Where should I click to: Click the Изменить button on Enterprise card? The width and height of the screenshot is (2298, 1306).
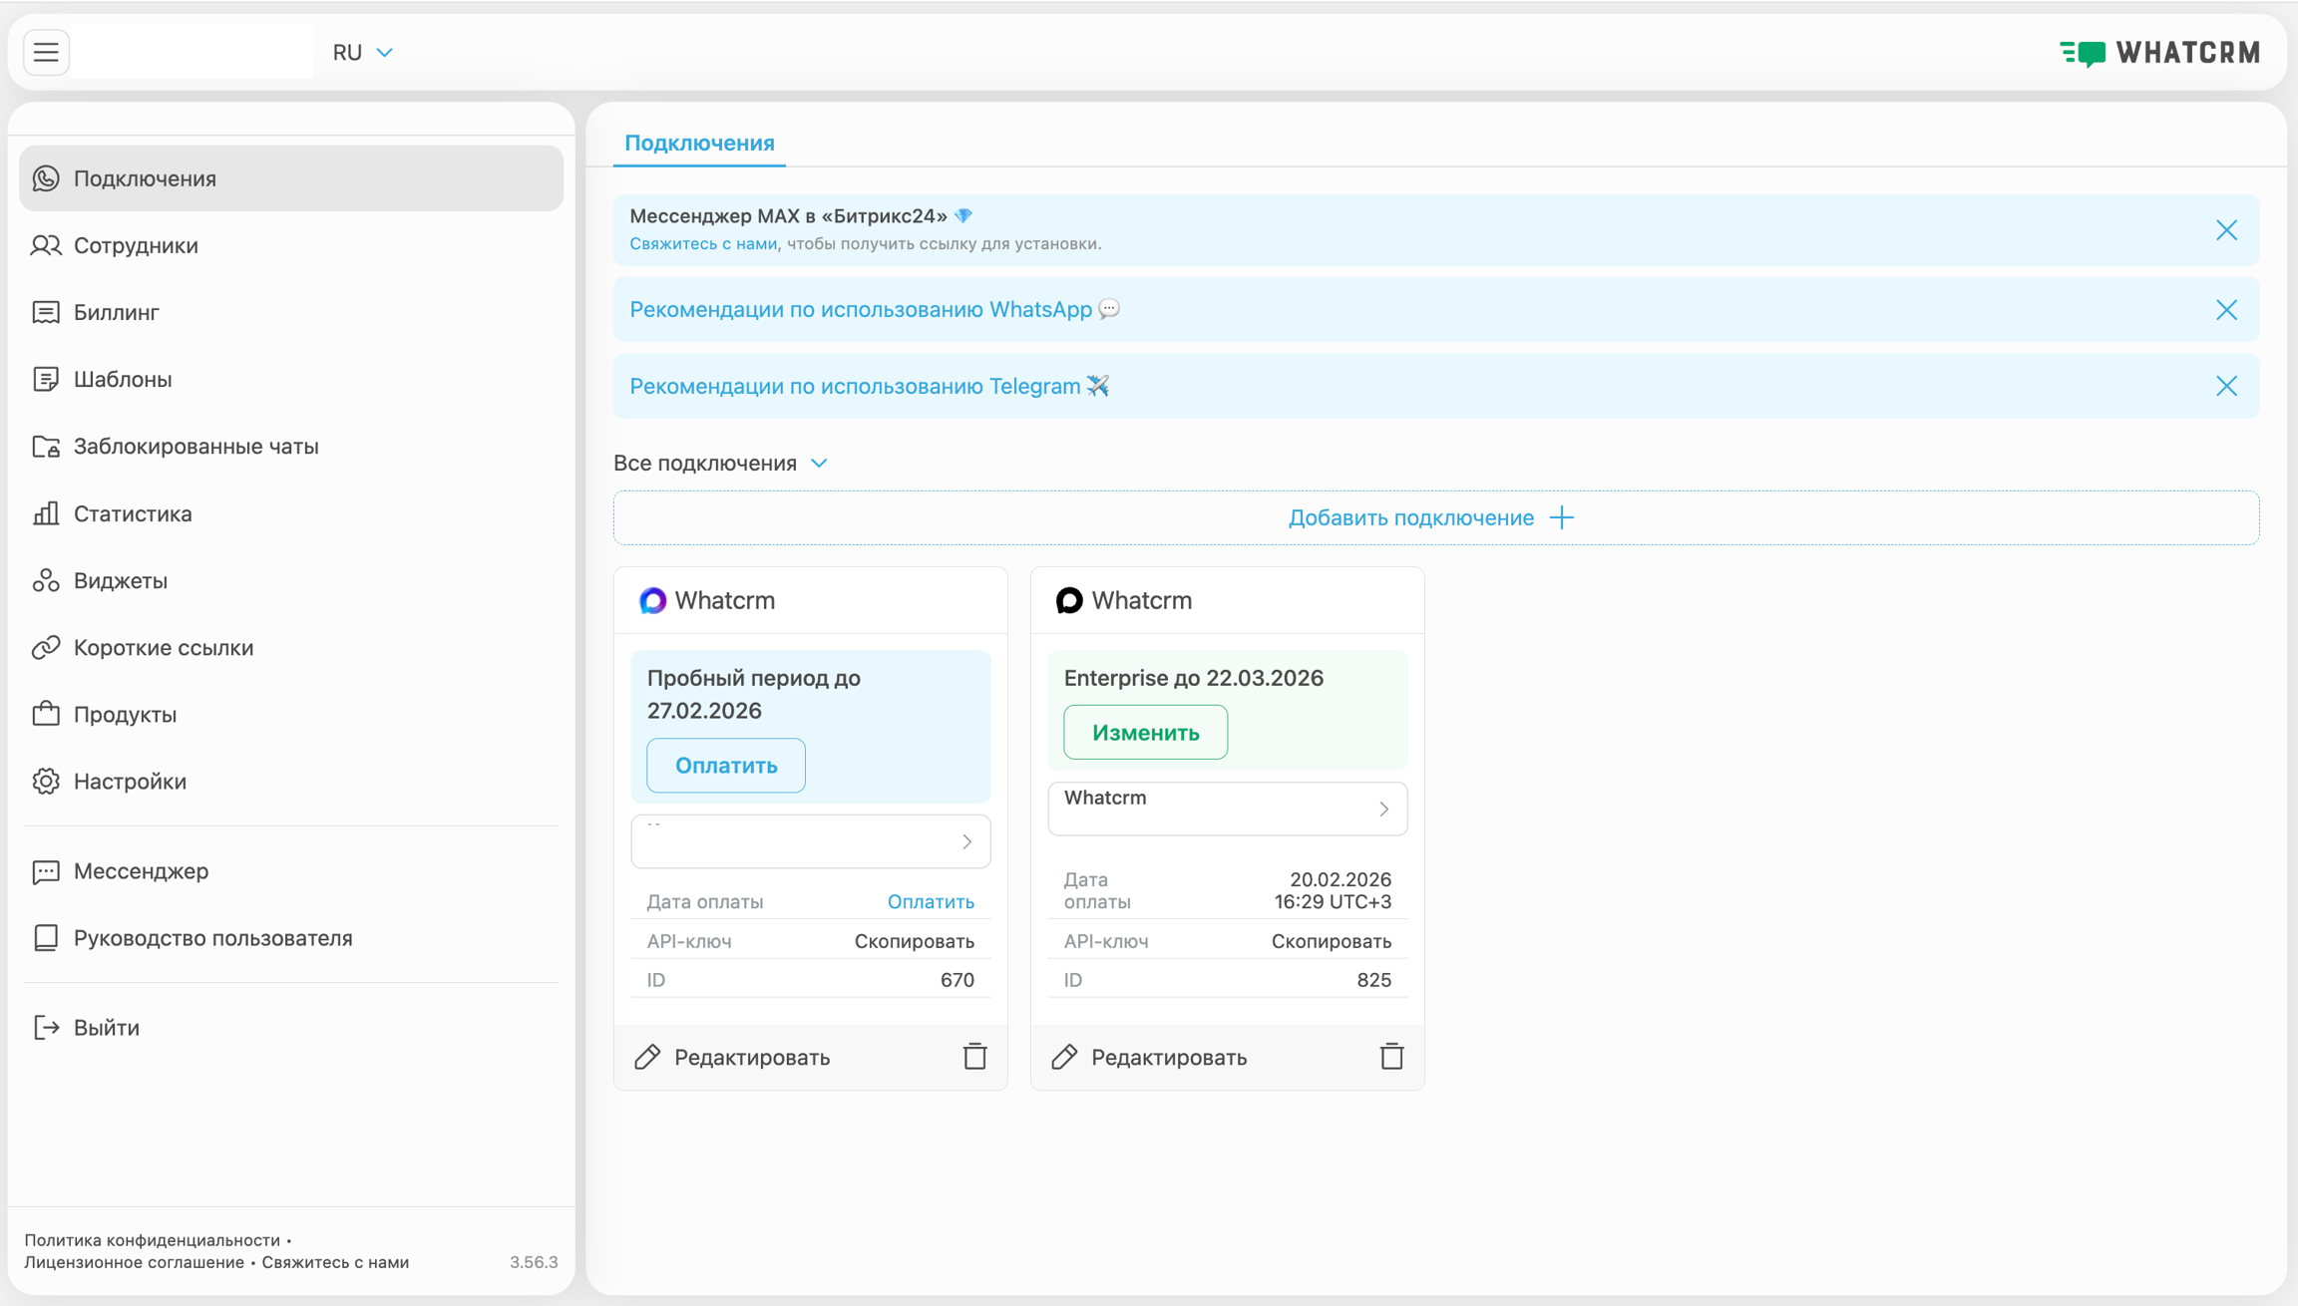1145,733
